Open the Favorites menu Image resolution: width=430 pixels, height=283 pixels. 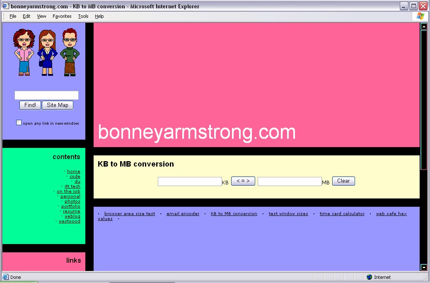point(62,16)
